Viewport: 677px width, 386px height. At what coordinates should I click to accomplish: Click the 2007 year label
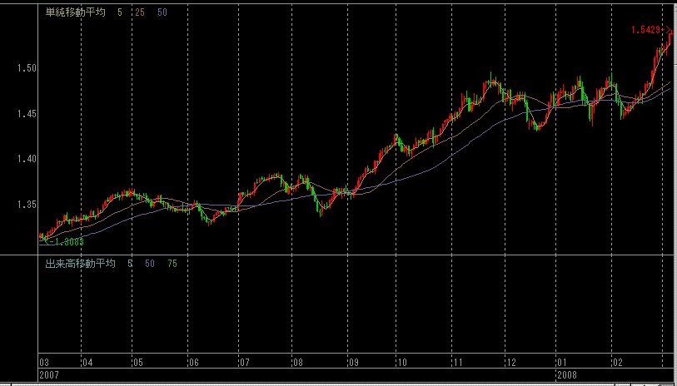click(x=49, y=374)
